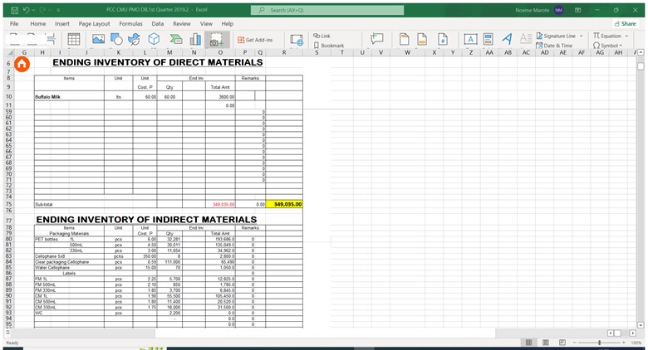This screenshot has width=648, height=350.
Task: Click the Share button
Action: point(626,24)
